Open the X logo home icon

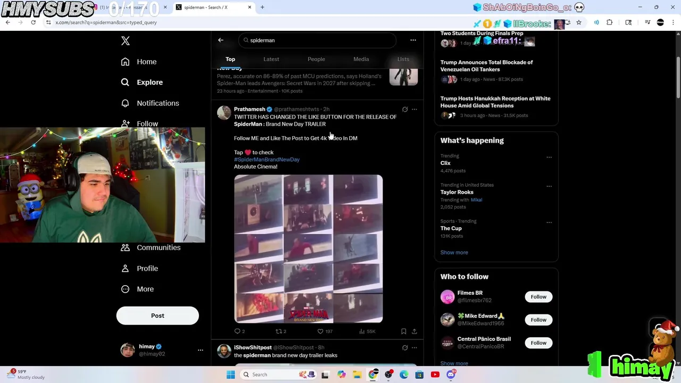coord(126,41)
